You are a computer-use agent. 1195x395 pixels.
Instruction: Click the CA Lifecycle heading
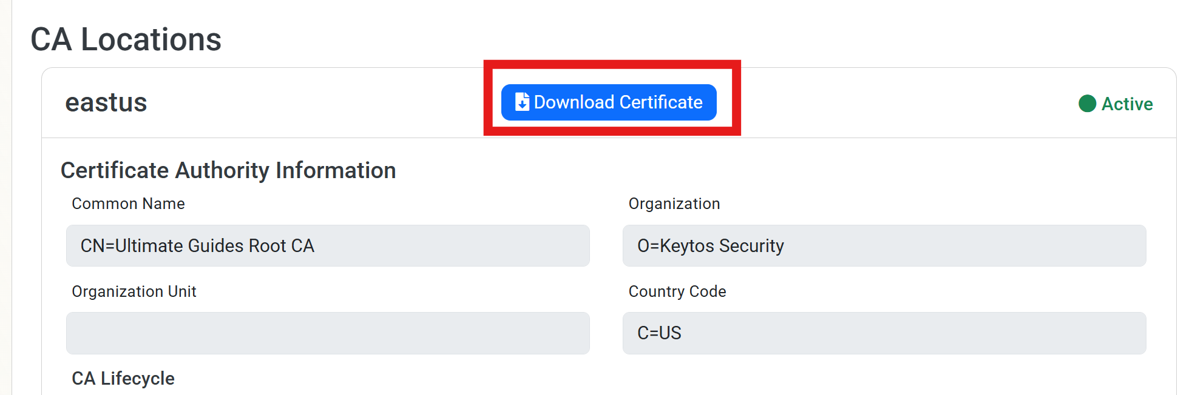coord(123,379)
